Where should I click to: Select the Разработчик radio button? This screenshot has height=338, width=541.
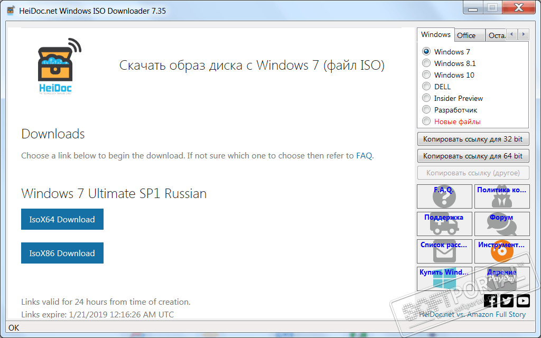tap(426, 110)
